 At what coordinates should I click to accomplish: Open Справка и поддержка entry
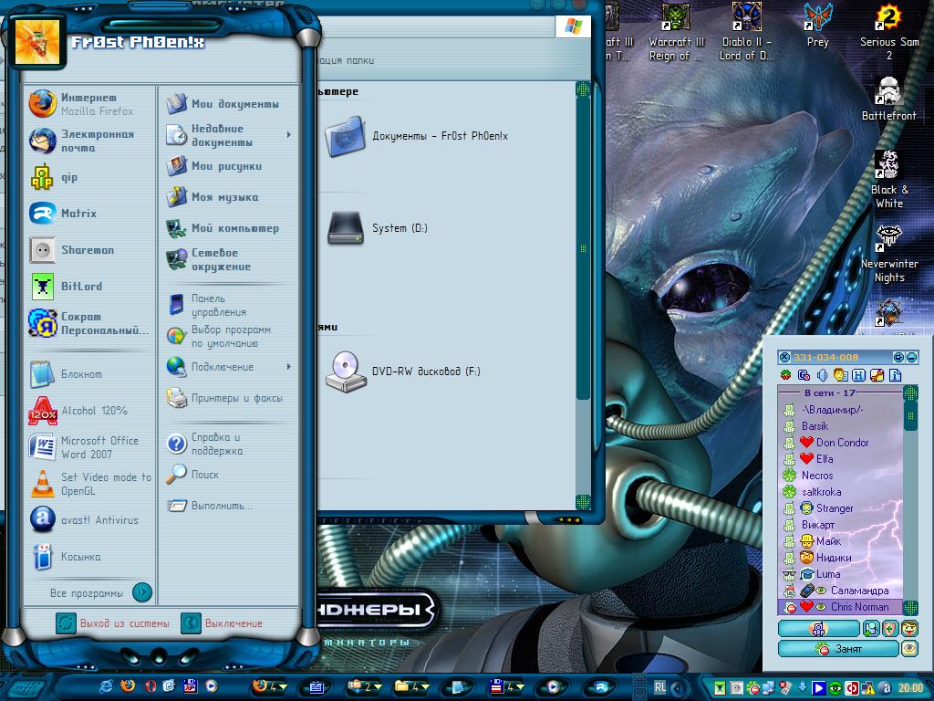click(229, 444)
